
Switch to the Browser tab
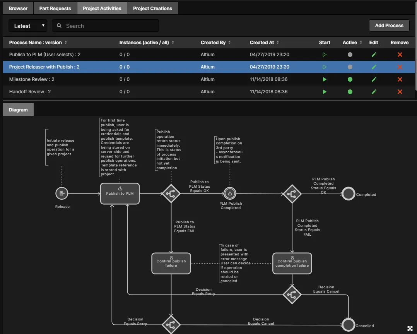point(18,8)
